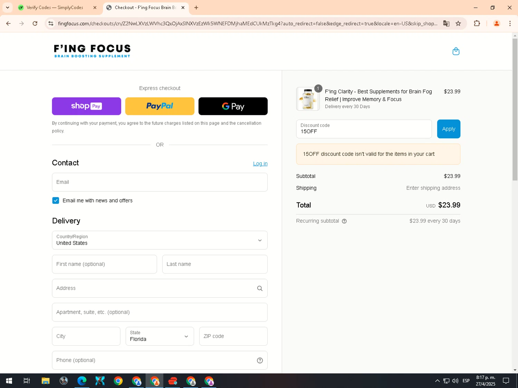This screenshot has width=518, height=388.
Task: Close the Verify Codes tab
Action: coord(95,8)
